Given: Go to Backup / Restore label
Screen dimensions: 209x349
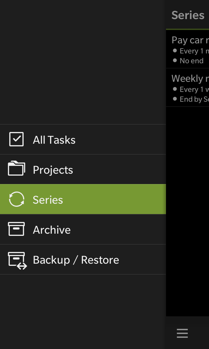Looking at the screenshot, I should 76,260.
